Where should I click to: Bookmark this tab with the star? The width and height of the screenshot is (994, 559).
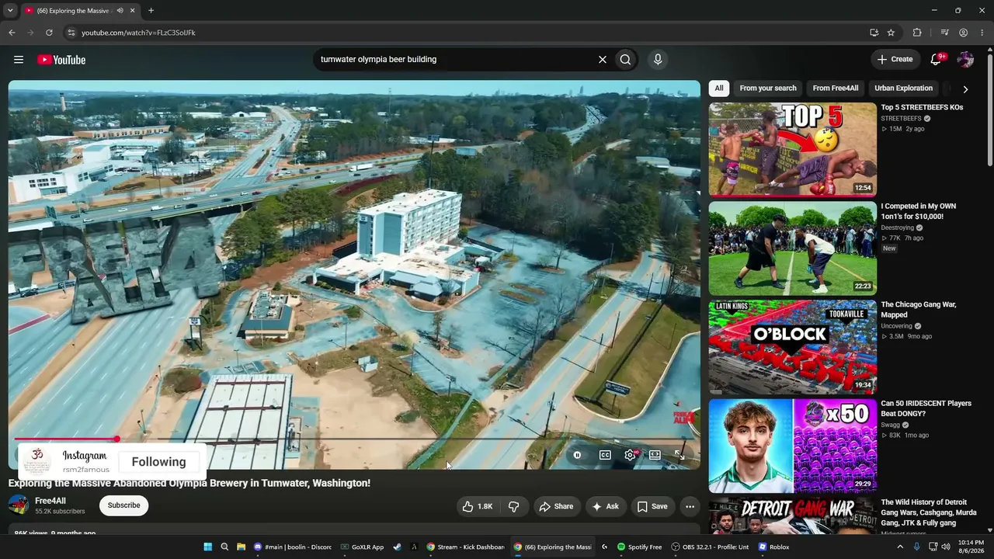(x=891, y=33)
